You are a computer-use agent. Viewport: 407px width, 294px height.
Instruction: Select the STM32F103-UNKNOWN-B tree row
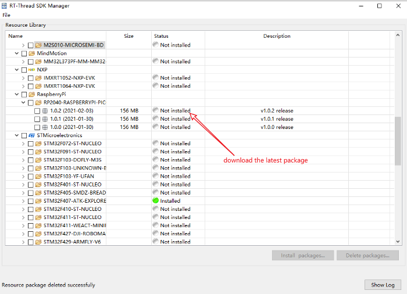(199, 168)
